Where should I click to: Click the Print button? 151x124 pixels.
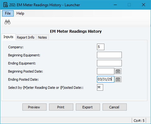pos(61,107)
